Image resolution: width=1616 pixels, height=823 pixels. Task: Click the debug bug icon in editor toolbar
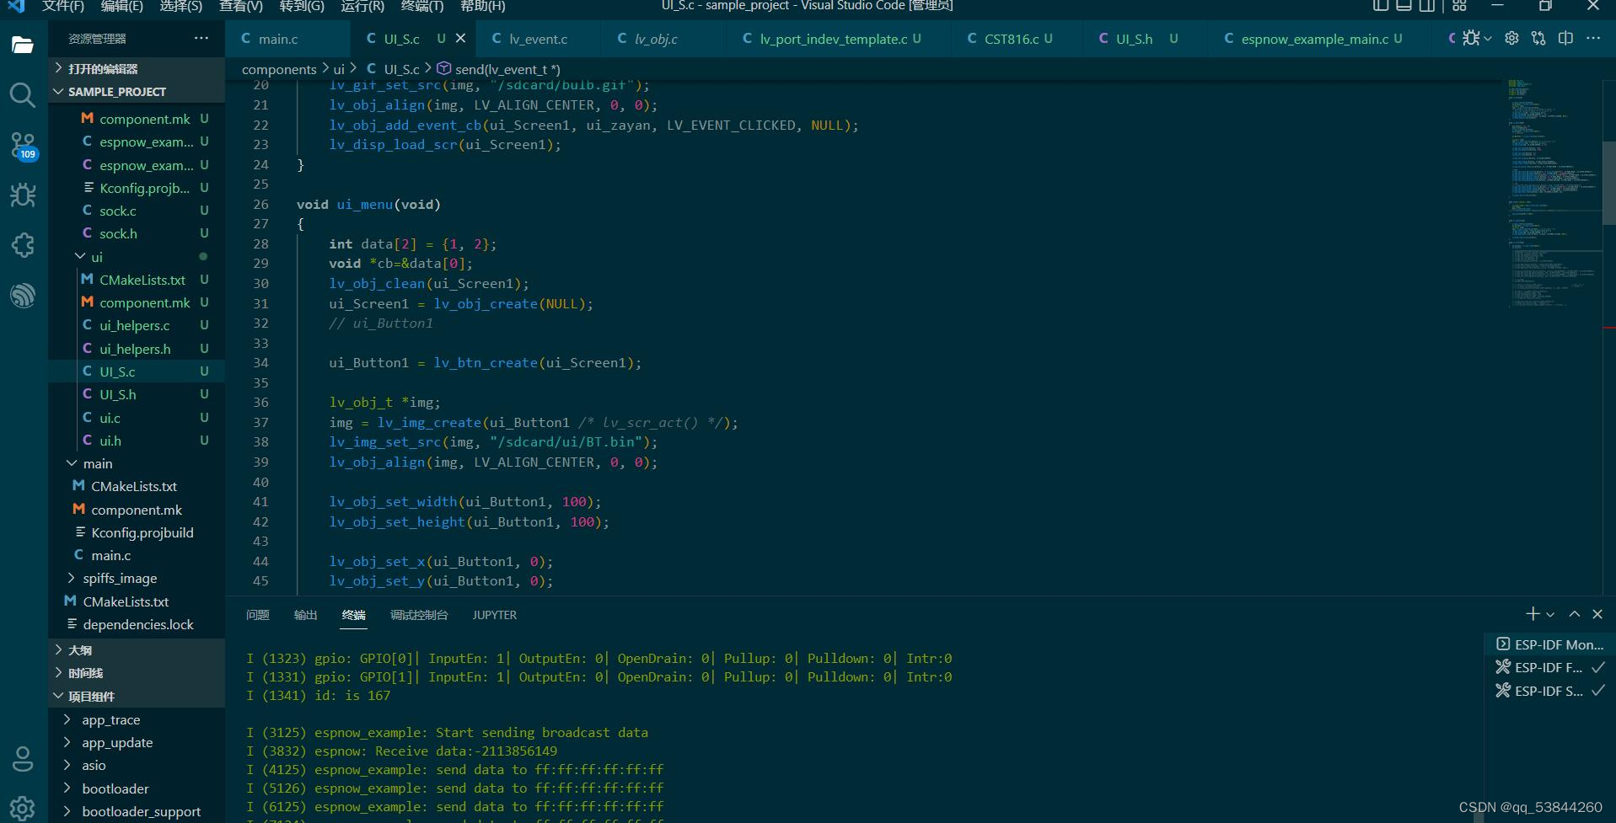(1471, 38)
